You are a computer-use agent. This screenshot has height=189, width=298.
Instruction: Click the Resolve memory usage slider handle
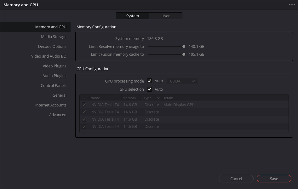coord(184,47)
